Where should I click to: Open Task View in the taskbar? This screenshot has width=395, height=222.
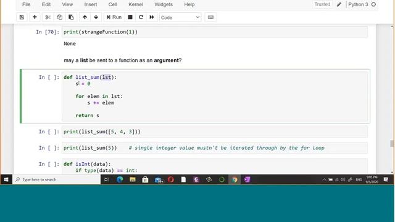coord(107,179)
